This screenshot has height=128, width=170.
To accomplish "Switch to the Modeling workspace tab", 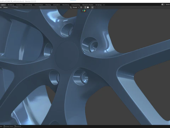I will (11, 5).
